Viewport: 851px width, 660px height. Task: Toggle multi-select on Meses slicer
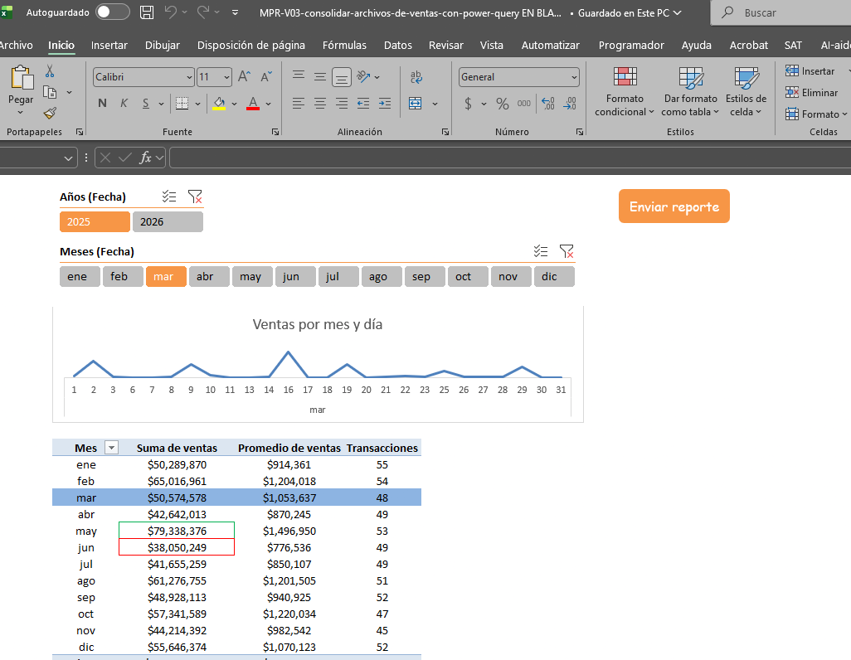541,251
